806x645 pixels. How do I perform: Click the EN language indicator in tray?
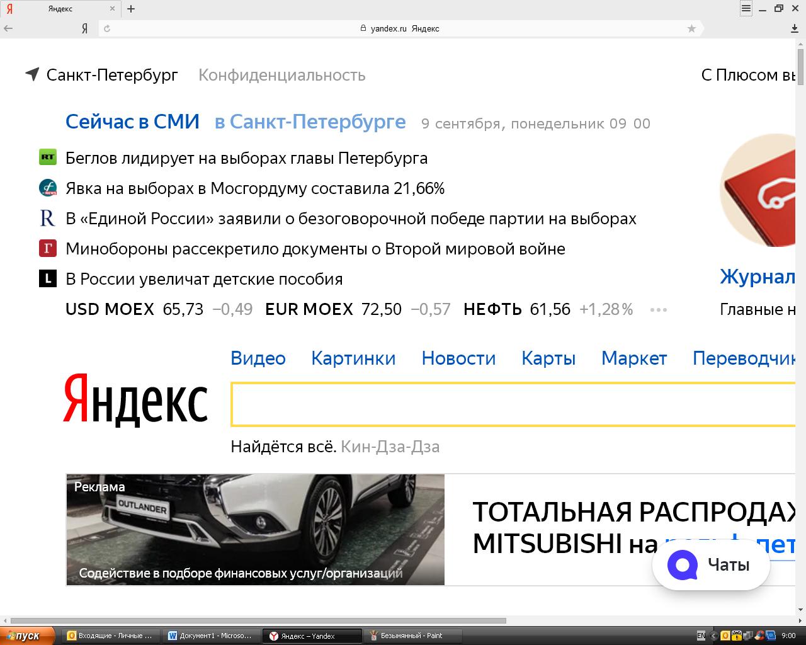[x=701, y=636]
